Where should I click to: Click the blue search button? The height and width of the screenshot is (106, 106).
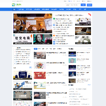(83, 5)
